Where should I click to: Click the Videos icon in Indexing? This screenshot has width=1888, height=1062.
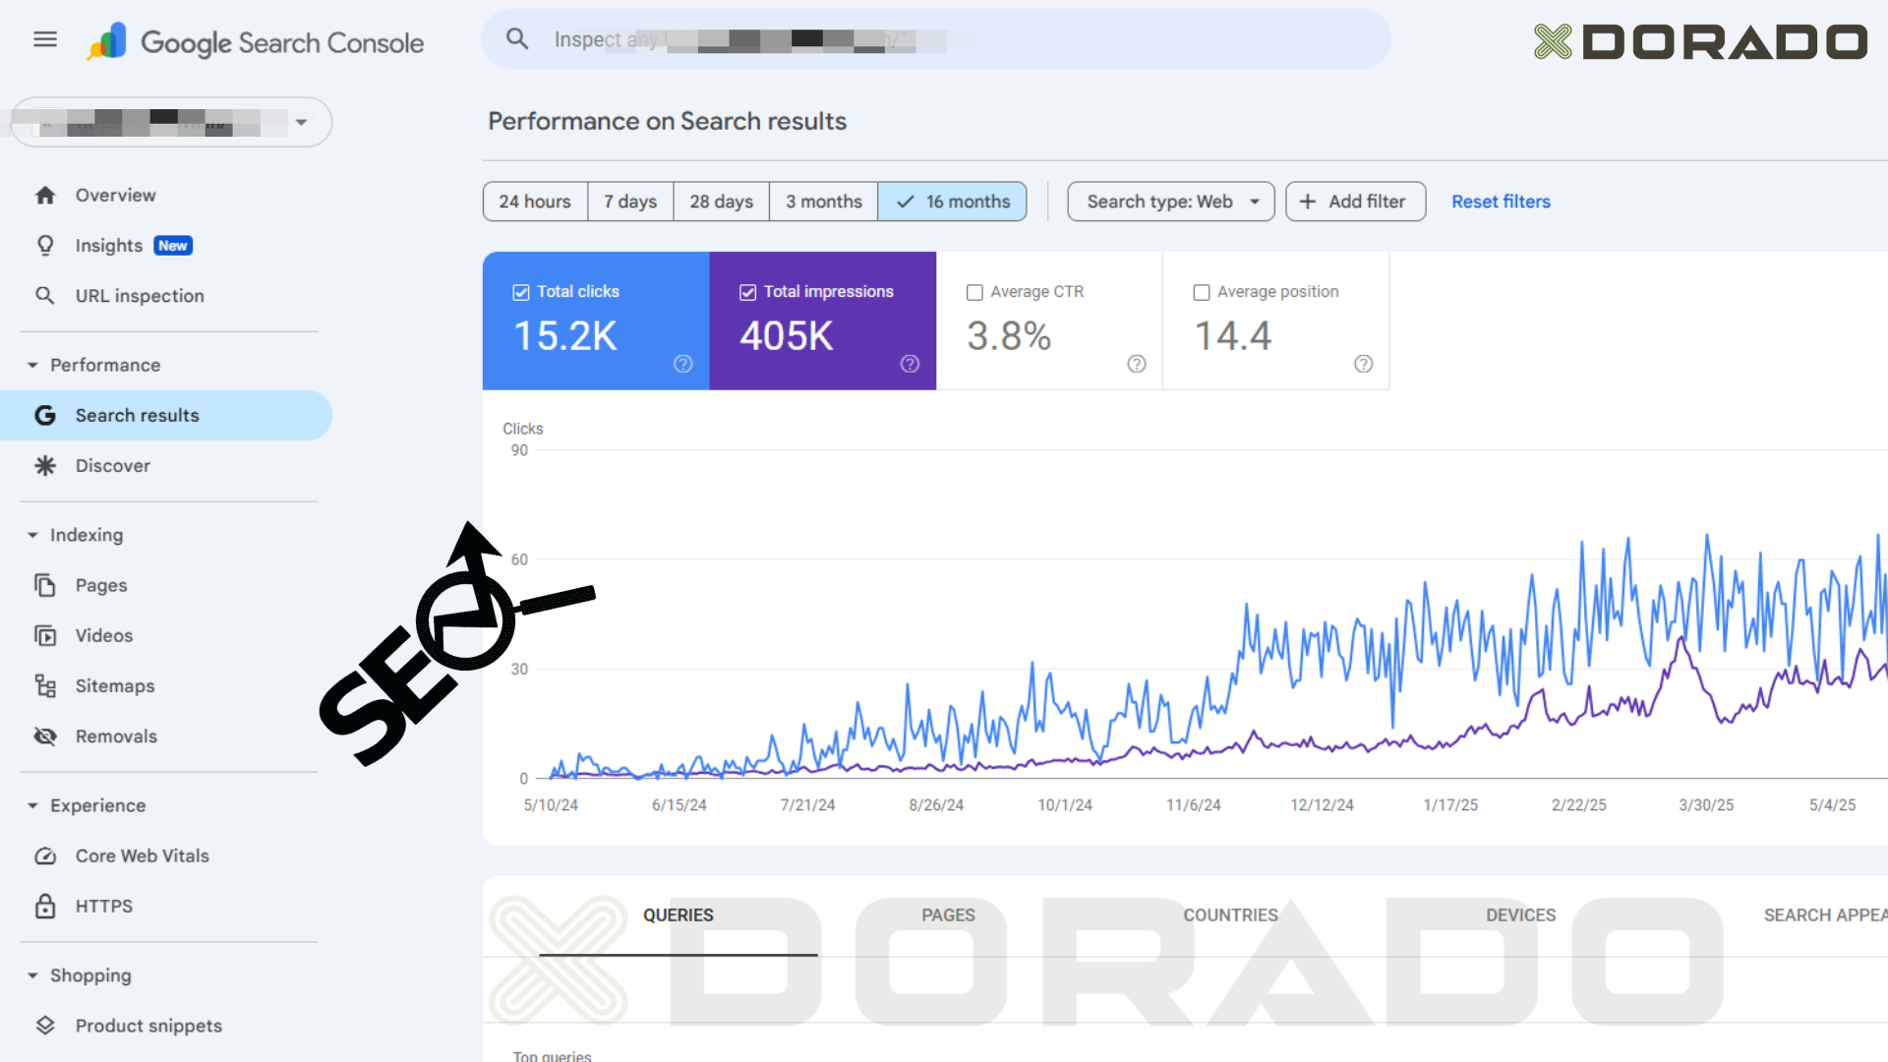pyautogui.click(x=45, y=635)
